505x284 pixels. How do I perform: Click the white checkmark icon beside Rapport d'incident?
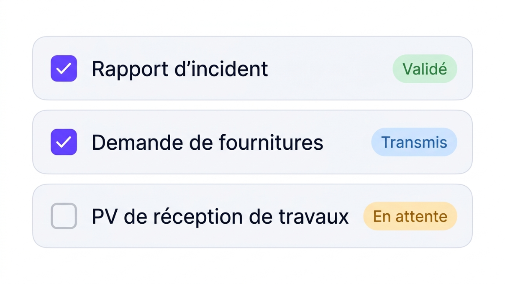click(64, 69)
